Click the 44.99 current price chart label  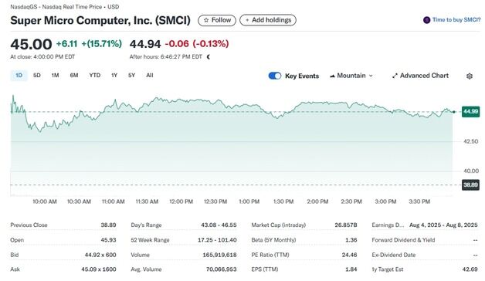pos(470,112)
